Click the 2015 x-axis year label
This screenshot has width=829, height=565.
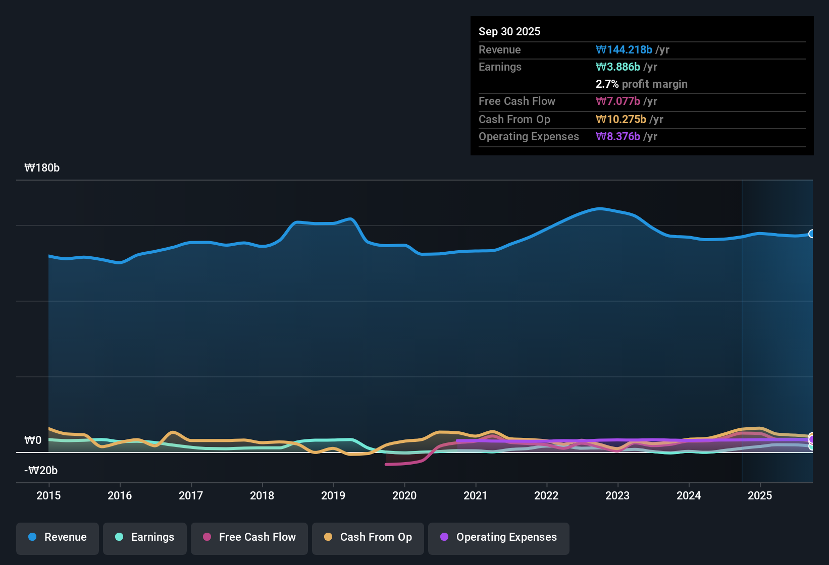[x=48, y=495]
